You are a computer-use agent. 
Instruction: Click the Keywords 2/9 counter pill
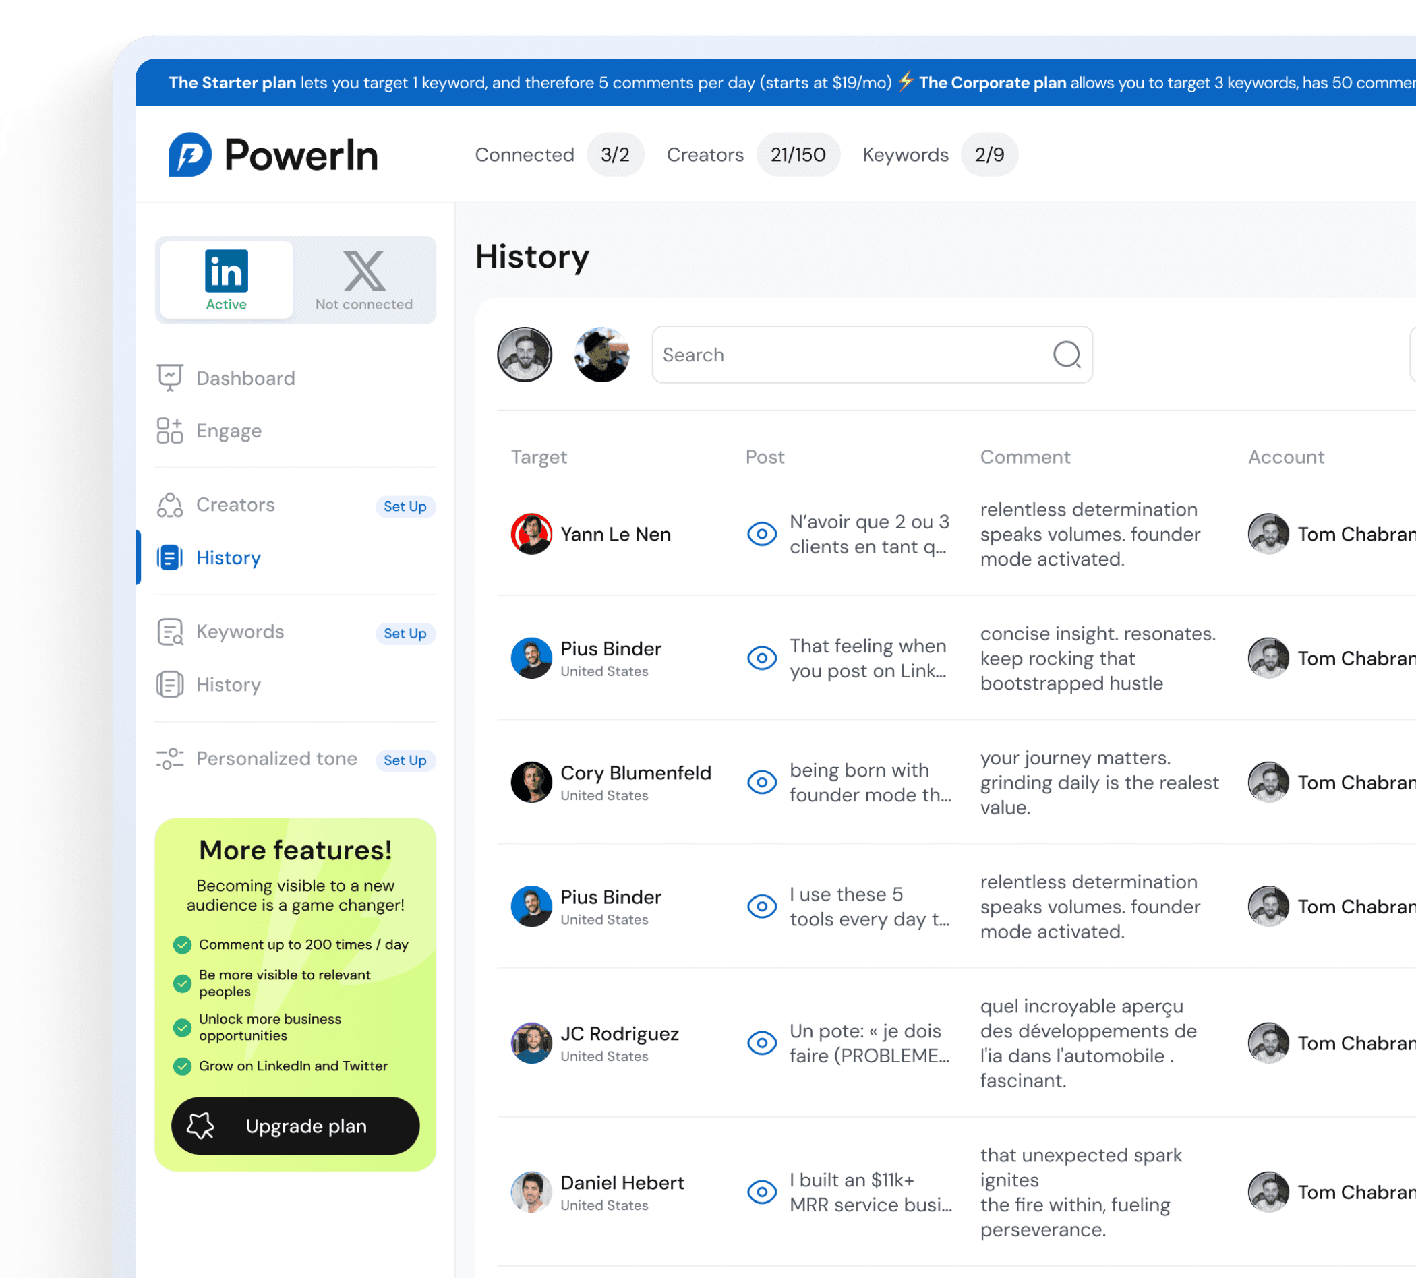(989, 154)
